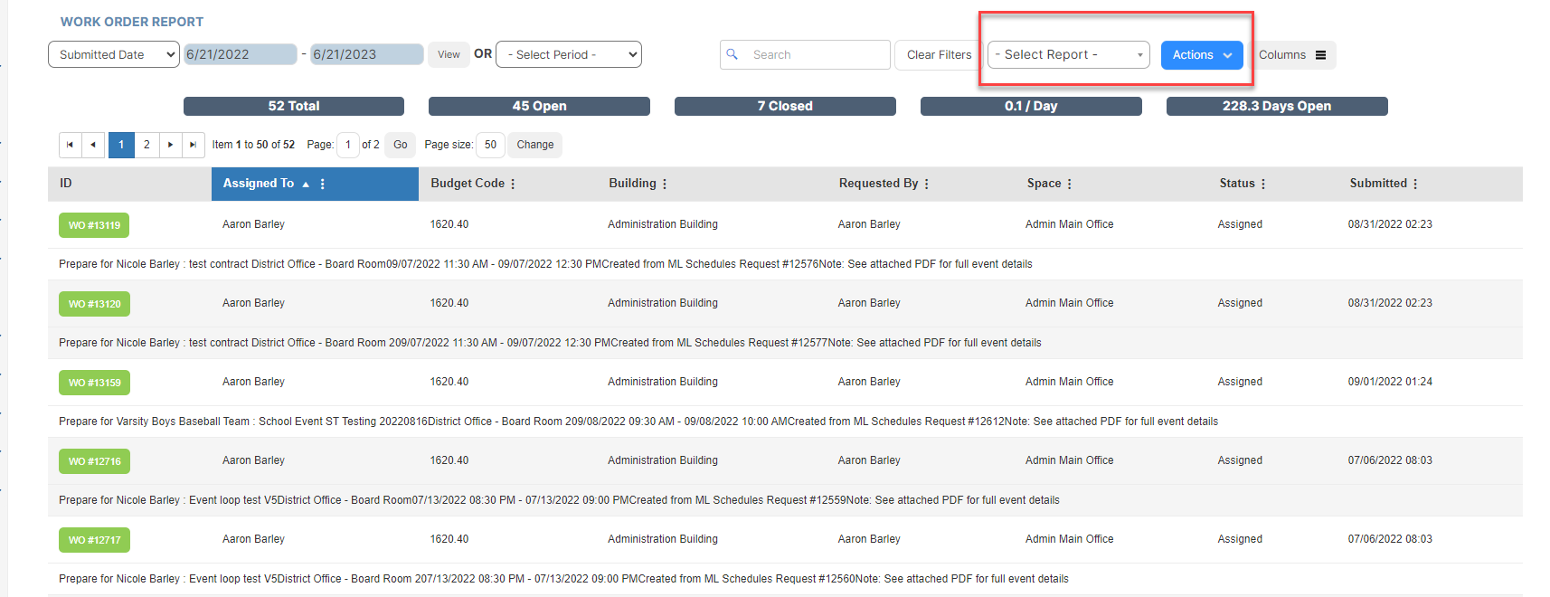Open the Select Period dropdown
Screen dimensions: 1550x597
coord(569,54)
